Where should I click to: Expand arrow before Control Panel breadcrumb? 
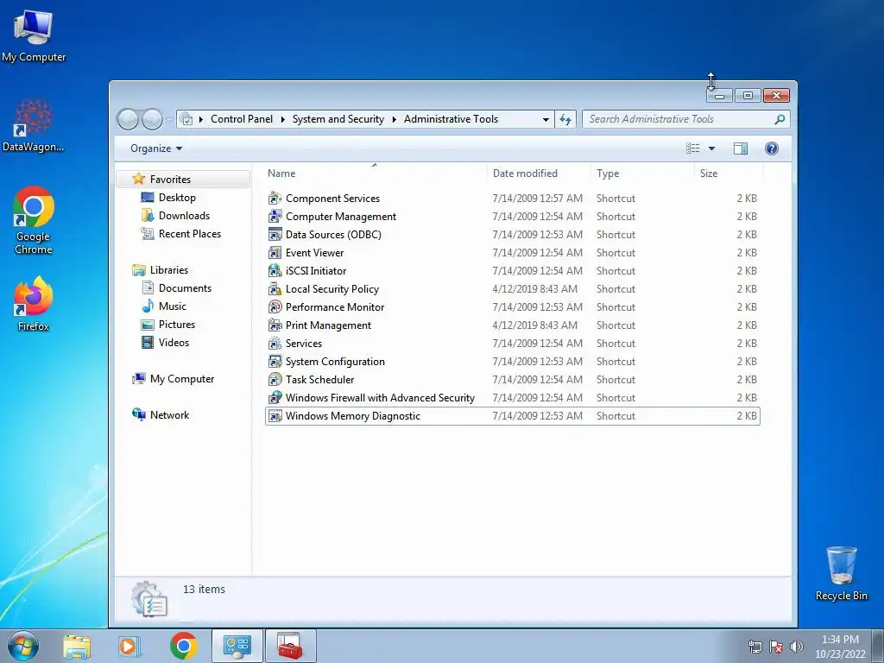tap(200, 119)
